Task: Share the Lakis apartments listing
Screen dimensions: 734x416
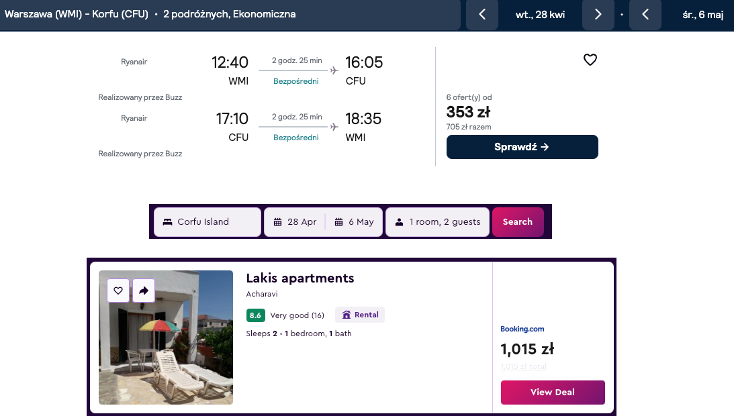Action: point(144,291)
